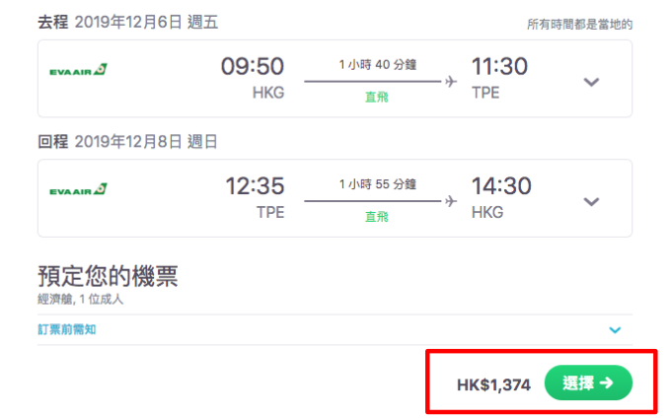This screenshot has height=419, width=671.
Task: Click the HK$1,374 price
Action: [x=493, y=385]
